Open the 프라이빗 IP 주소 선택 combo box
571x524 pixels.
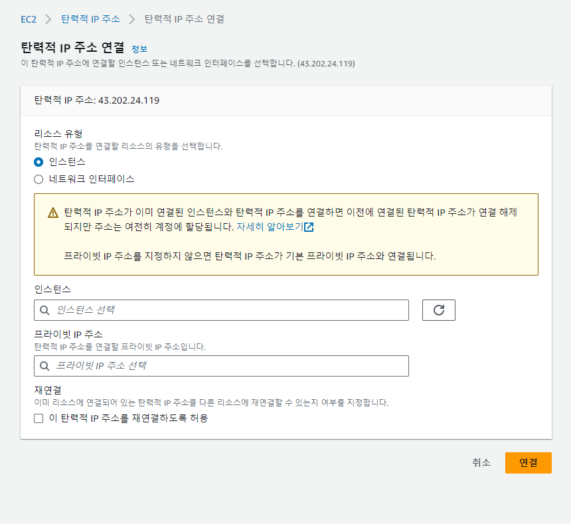(221, 366)
